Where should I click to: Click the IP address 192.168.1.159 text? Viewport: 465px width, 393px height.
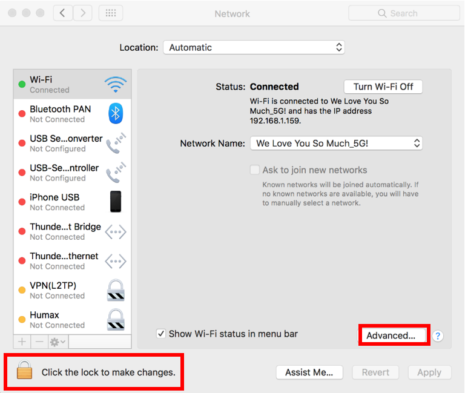point(275,121)
